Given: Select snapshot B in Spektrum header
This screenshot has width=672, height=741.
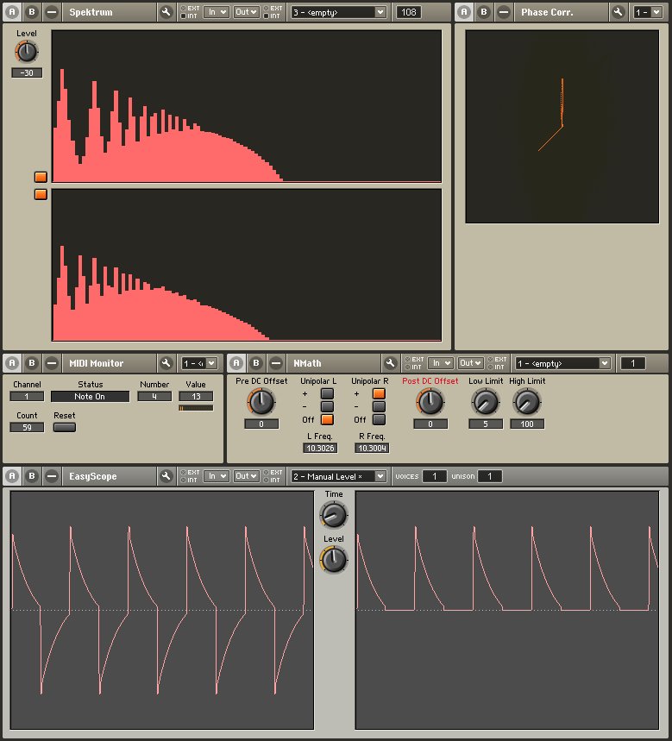Looking at the screenshot, I should click(32, 12).
